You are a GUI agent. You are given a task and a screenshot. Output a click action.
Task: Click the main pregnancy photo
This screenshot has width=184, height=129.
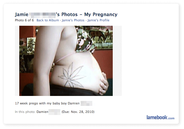coord(66,61)
